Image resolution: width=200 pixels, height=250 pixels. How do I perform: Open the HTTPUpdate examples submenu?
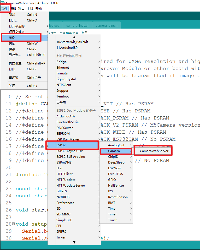pyautogui.click(x=74, y=180)
